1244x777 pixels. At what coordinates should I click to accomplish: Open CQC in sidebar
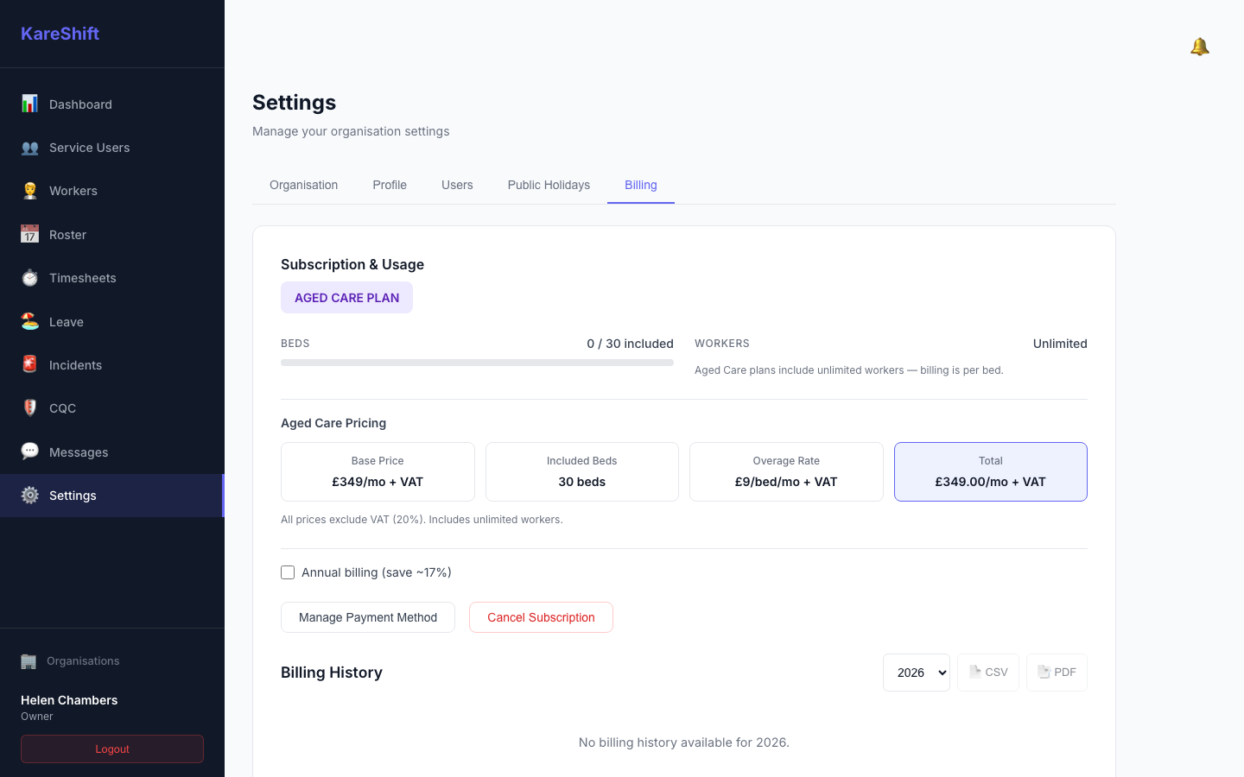(x=112, y=408)
